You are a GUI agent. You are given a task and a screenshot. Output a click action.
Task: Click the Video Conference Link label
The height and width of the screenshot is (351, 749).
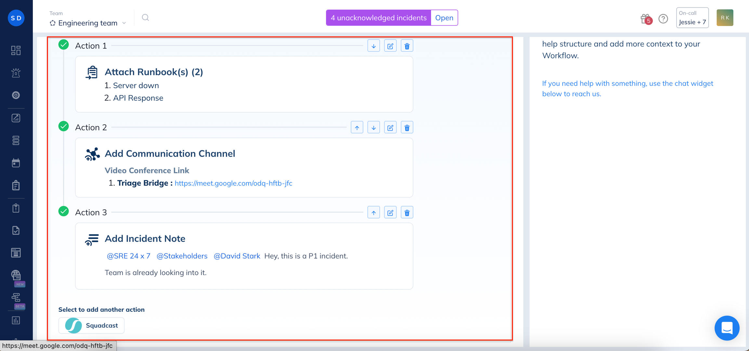147,170
